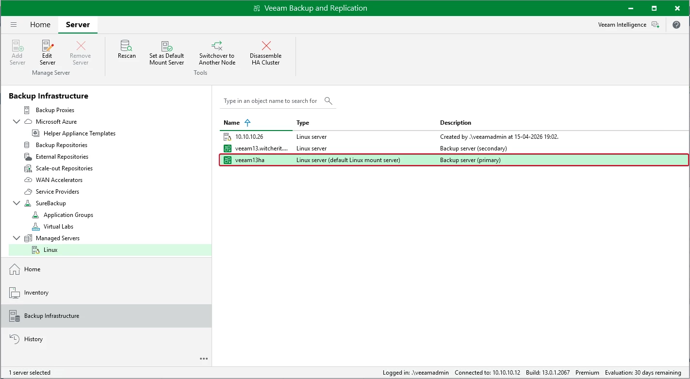The image size is (690, 379).
Task: Switchover to Another Node
Action: pos(217,53)
